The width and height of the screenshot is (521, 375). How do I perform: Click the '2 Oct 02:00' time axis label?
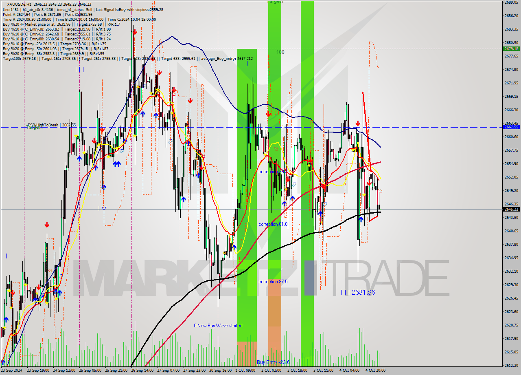(272, 371)
